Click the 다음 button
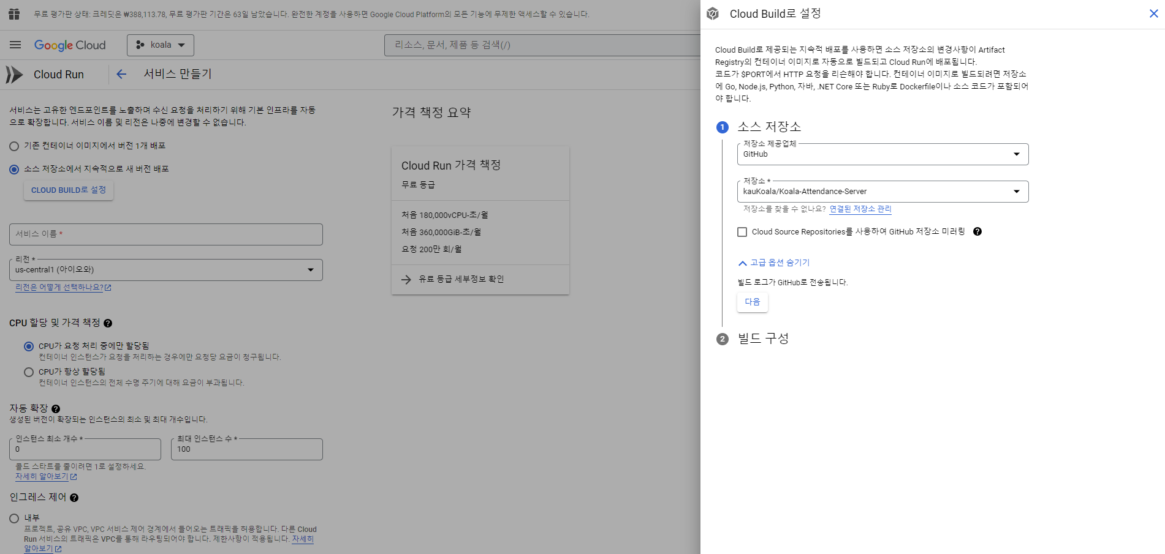 [753, 302]
